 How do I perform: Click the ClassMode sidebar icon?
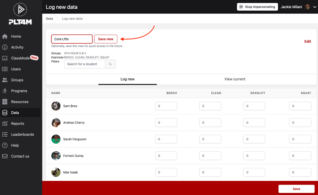5,58
